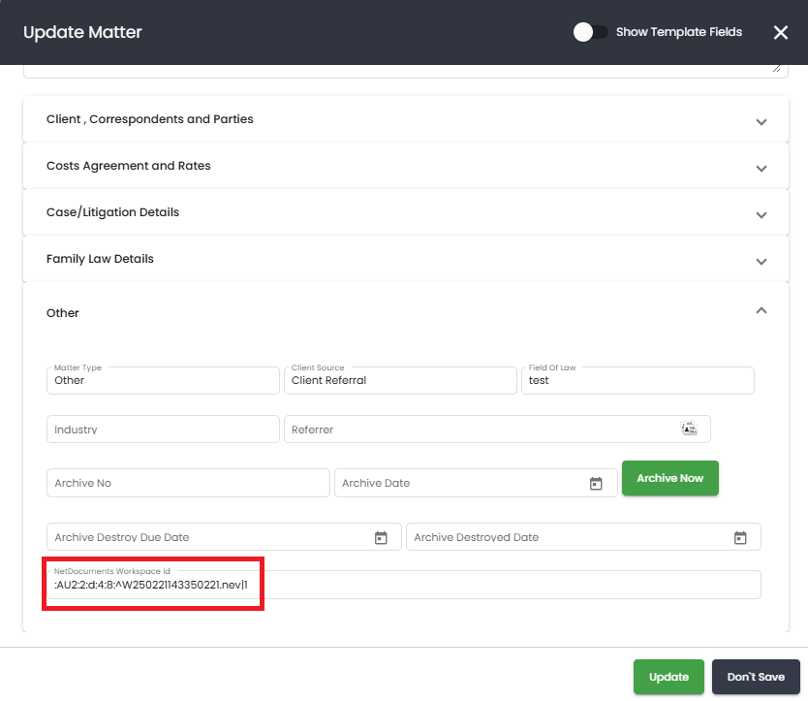
Task: Open the Archive Destroy Due Date calendar
Action: (x=381, y=537)
